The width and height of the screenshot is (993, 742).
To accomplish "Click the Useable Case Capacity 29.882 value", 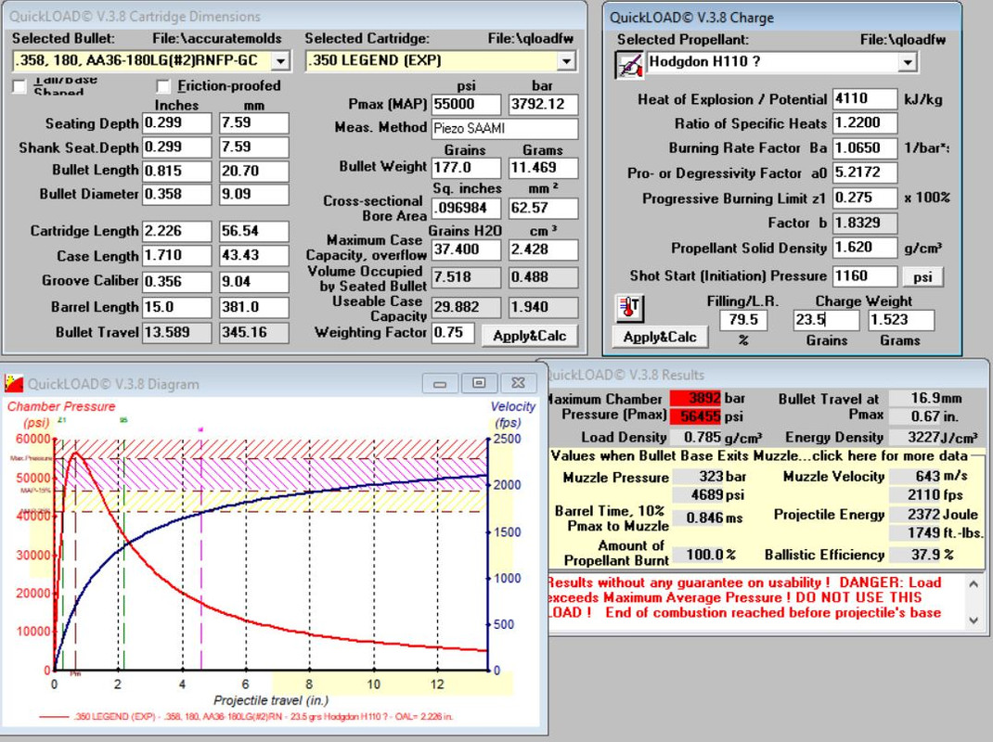I will click(x=466, y=307).
